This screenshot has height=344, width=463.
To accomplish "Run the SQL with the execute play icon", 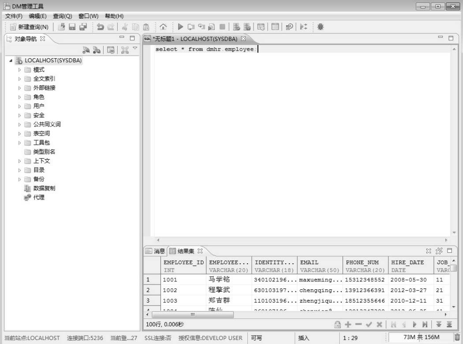I will click(180, 27).
